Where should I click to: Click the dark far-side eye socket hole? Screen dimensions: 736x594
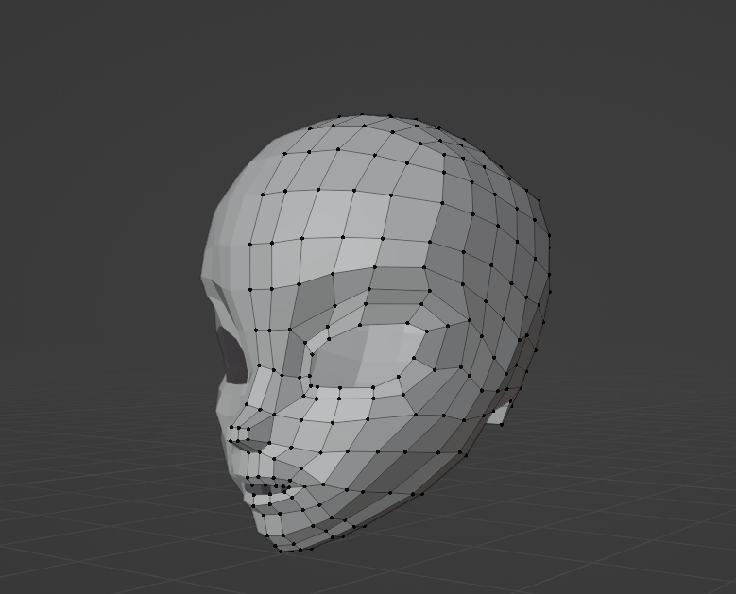(231, 351)
